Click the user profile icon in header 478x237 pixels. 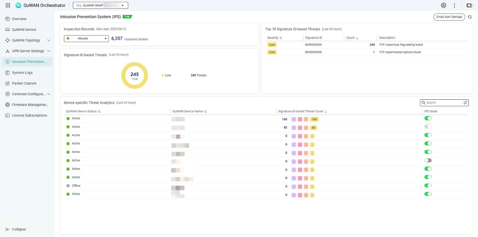469,5
